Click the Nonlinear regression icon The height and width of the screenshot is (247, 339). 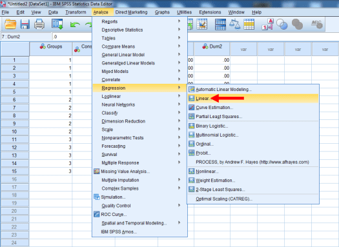[x=191, y=171]
